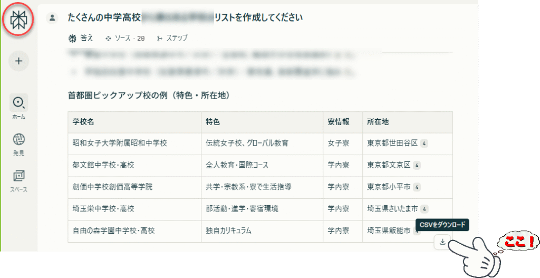This screenshot has width=540, height=278.
Task: Select cell 共学・宗教系・寮で生活指導
Action: tap(262, 187)
